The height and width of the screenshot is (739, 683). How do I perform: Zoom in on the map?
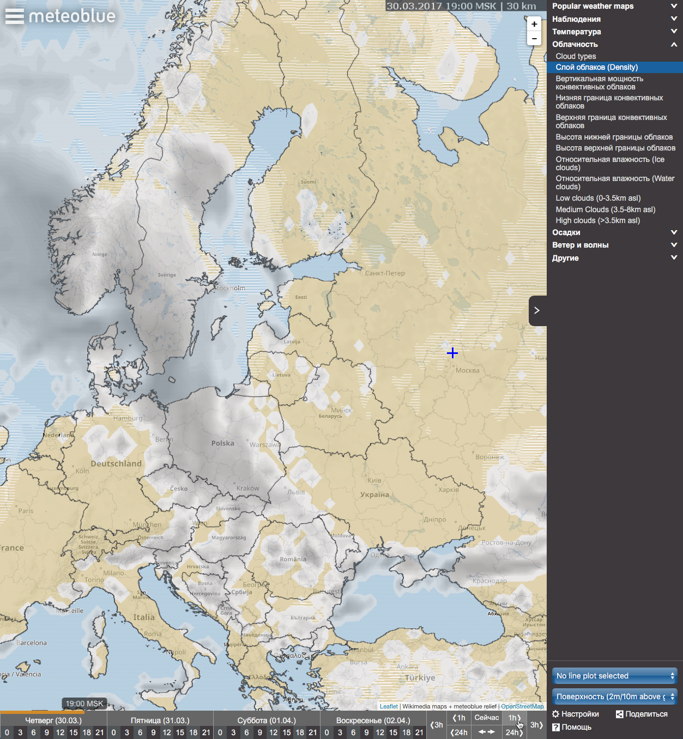pos(534,24)
